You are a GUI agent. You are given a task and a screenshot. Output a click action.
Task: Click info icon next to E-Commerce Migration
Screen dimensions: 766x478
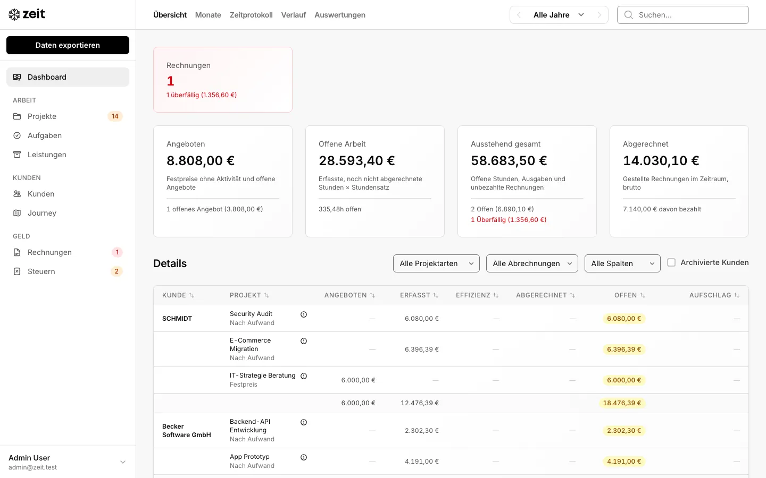point(304,341)
